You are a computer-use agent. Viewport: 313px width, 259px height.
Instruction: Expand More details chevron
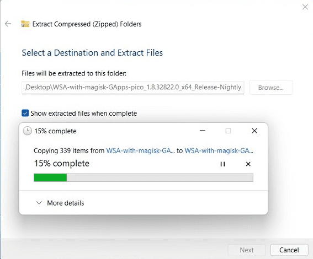click(x=39, y=203)
